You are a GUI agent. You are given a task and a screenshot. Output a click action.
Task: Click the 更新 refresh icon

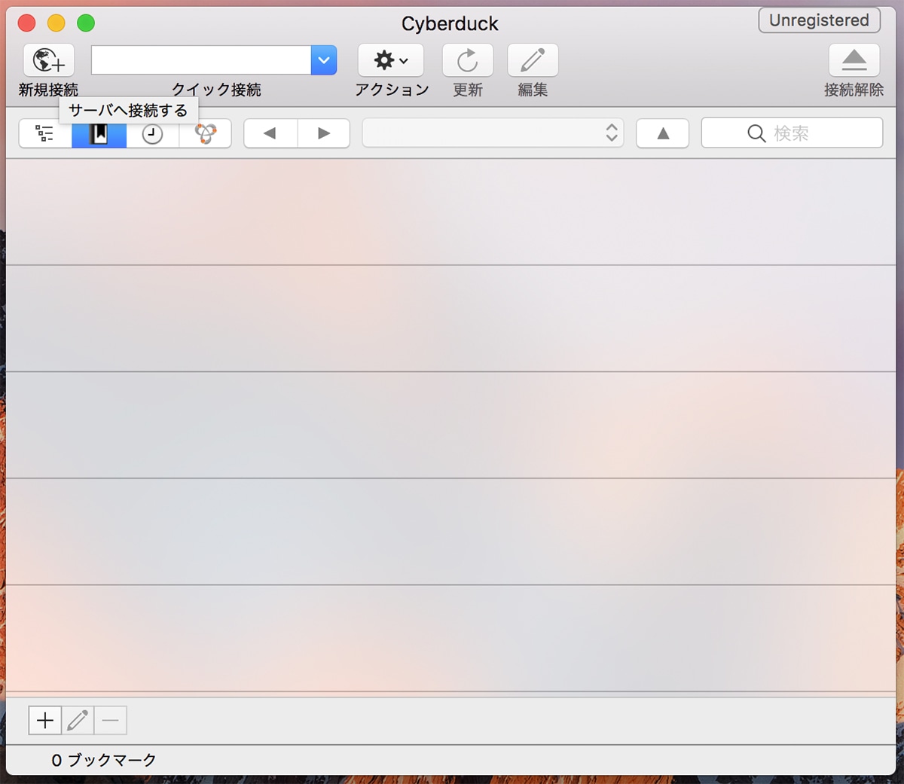coord(468,60)
